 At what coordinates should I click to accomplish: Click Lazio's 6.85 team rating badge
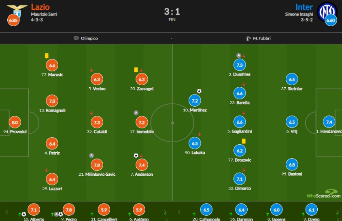coord(13,20)
